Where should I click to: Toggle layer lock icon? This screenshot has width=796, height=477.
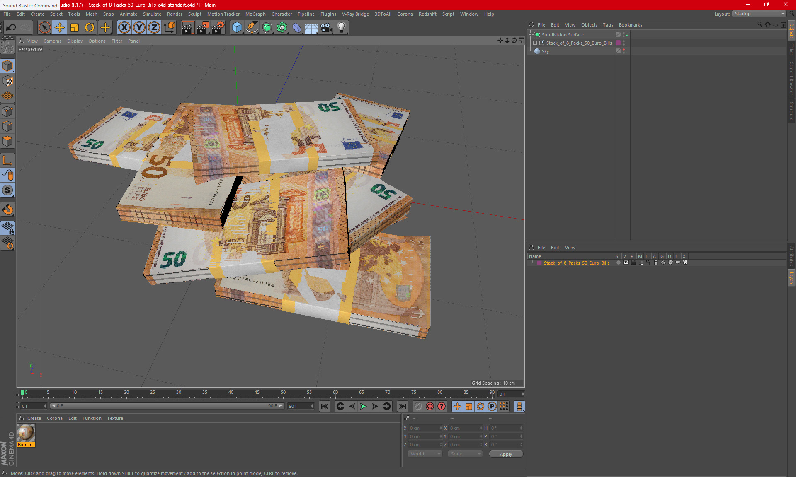click(x=648, y=263)
